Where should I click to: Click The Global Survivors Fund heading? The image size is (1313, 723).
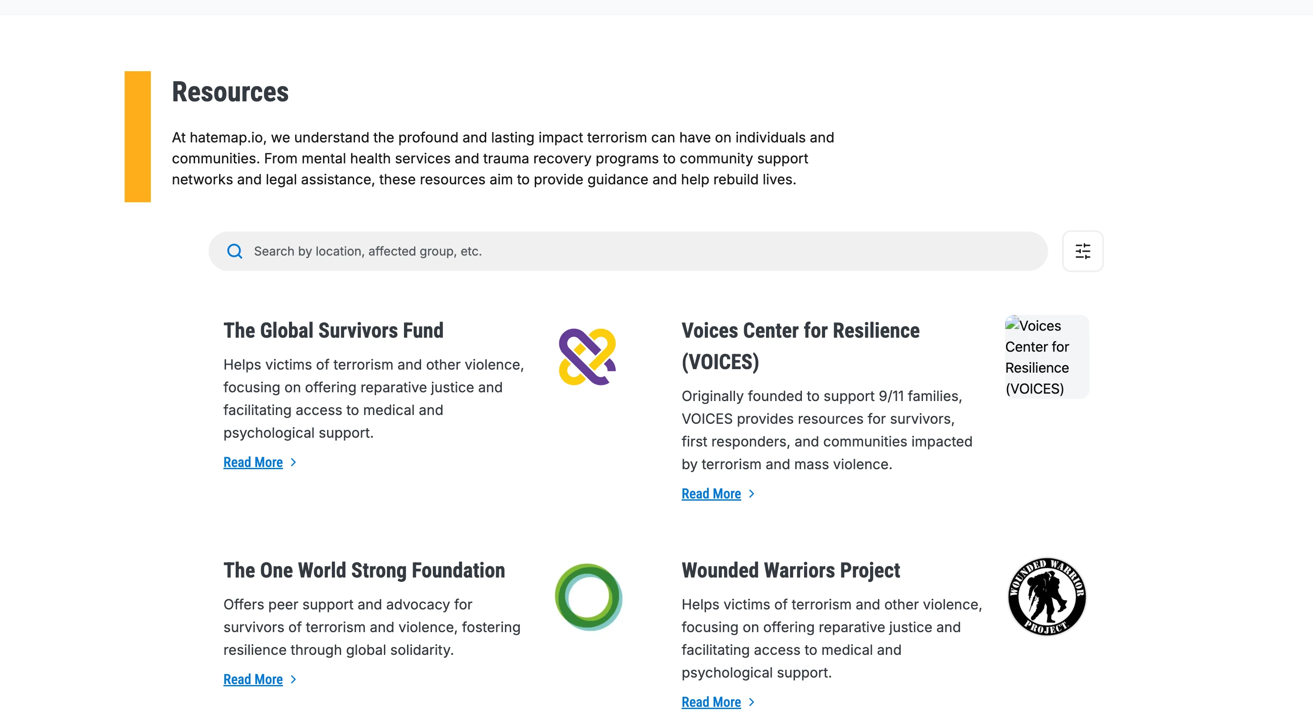coord(333,330)
